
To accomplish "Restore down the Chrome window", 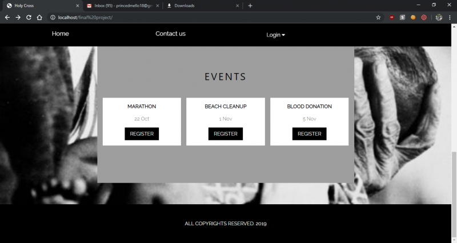I will (x=434, y=5).
